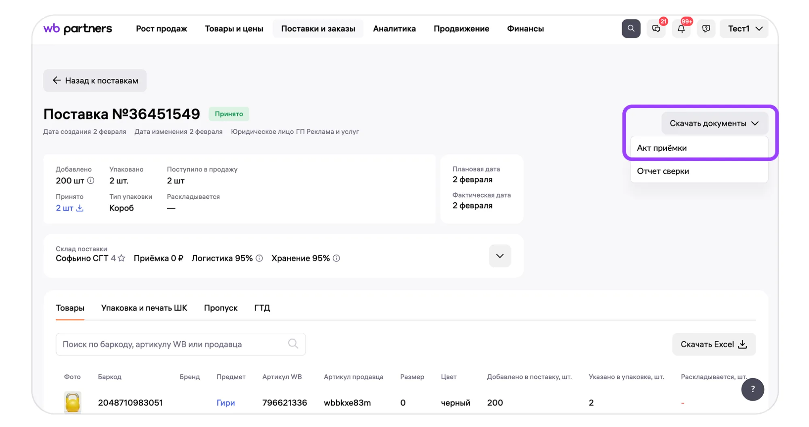Open the Тест1 account dropdown
This screenshot has height=427, width=809.
(x=744, y=29)
